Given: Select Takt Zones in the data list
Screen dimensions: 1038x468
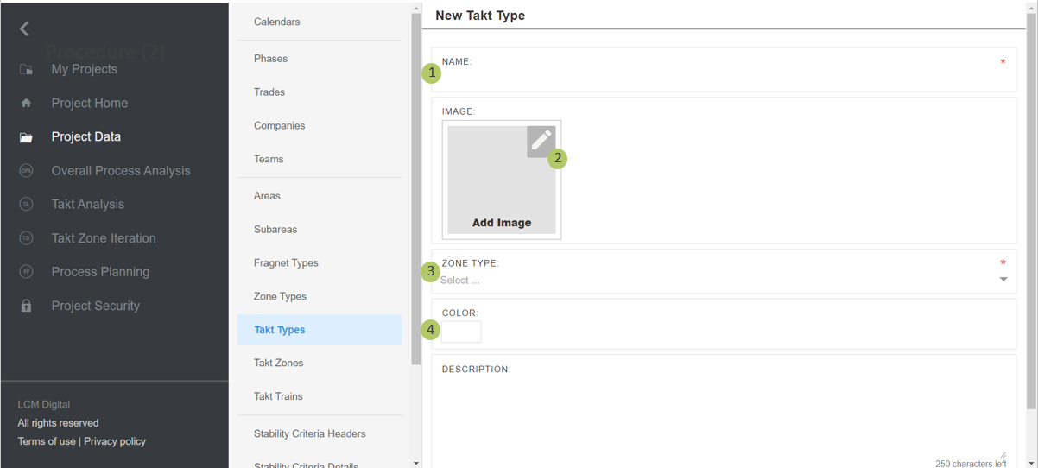Looking at the screenshot, I should tap(278, 364).
